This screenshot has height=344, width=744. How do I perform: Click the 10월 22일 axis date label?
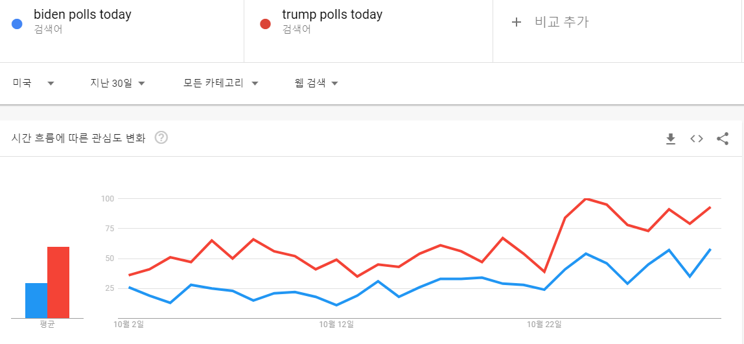click(544, 324)
